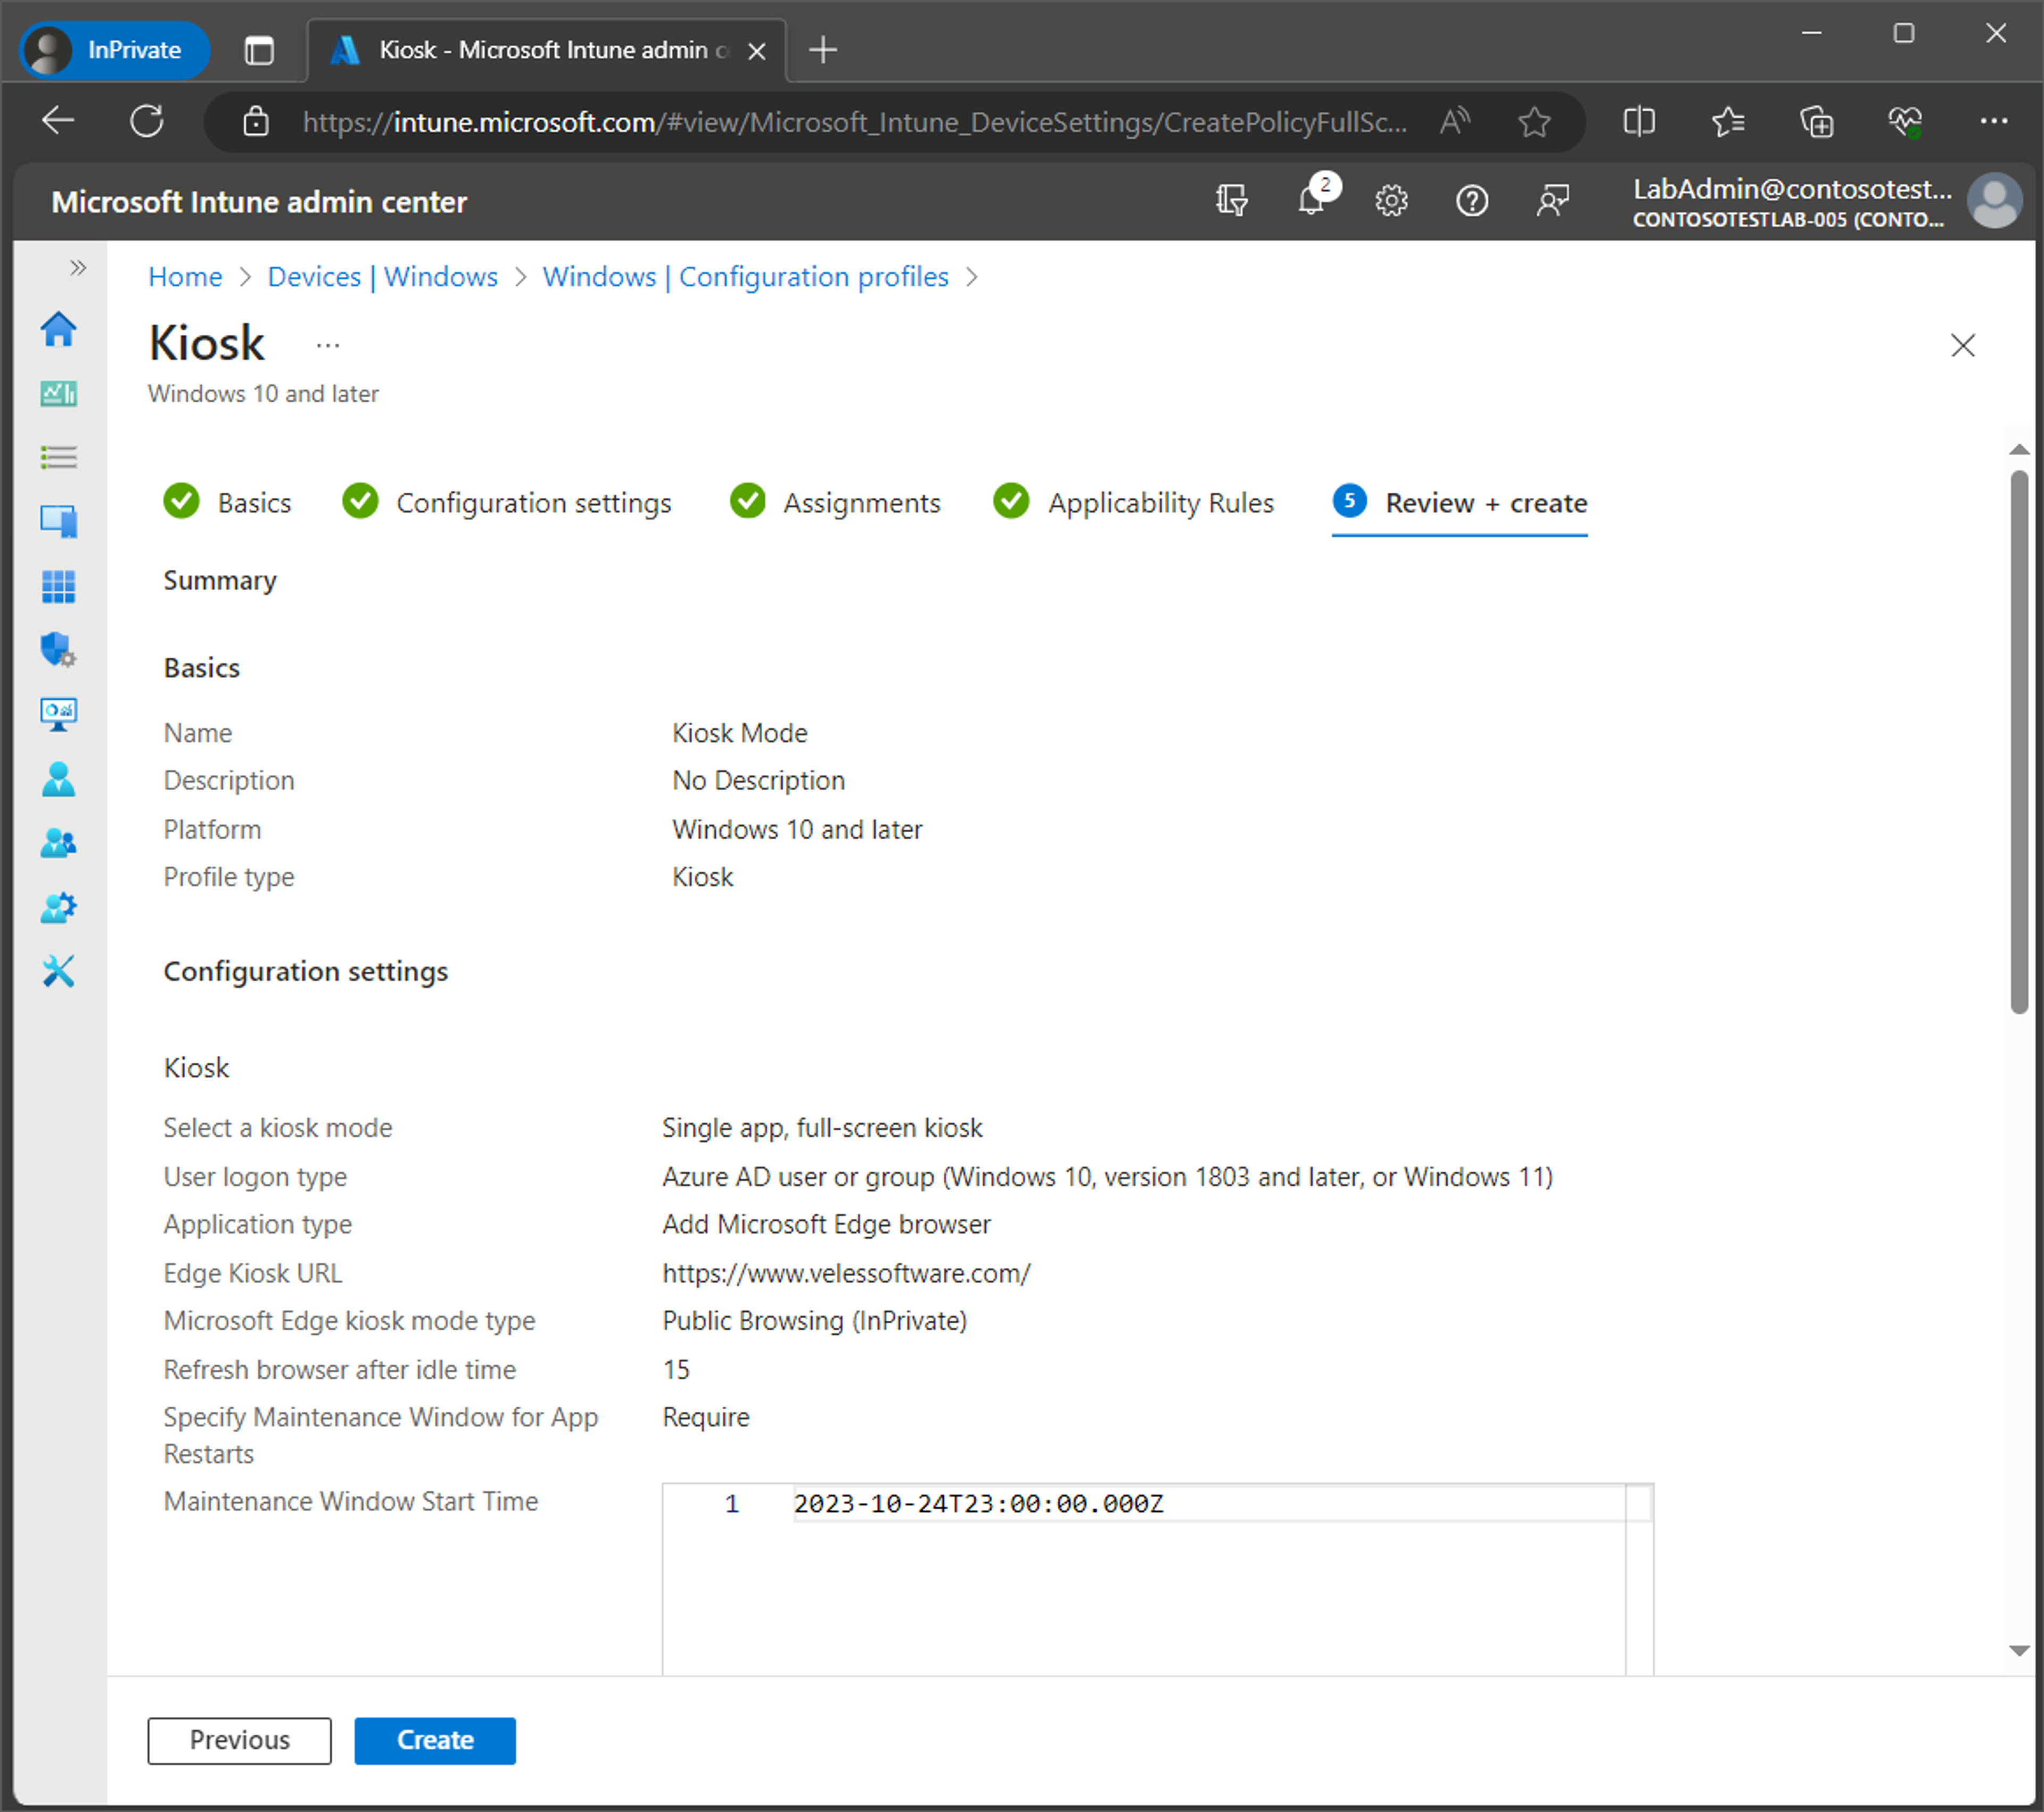The width and height of the screenshot is (2044, 1812).
Task: Open Edge Collections icon
Action: pos(1816,121)
